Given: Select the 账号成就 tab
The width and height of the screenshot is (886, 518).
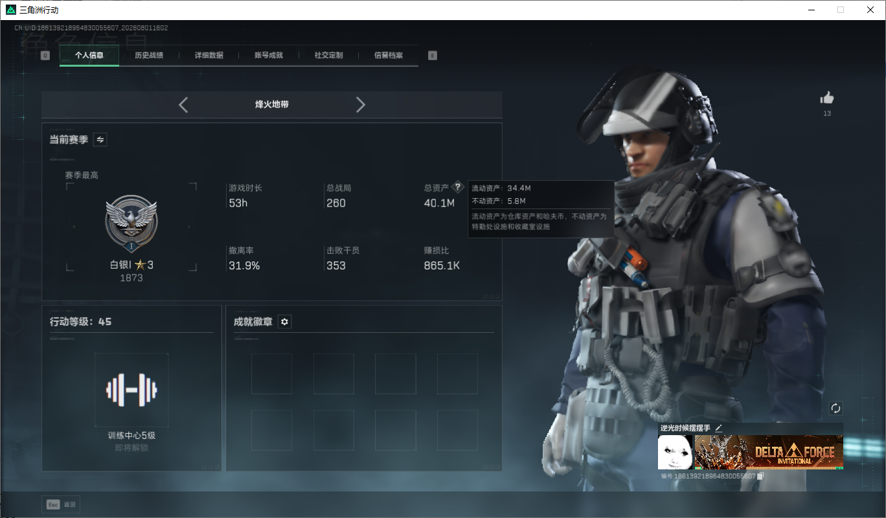Looking at the screenshot, I should tap(269, 56).
